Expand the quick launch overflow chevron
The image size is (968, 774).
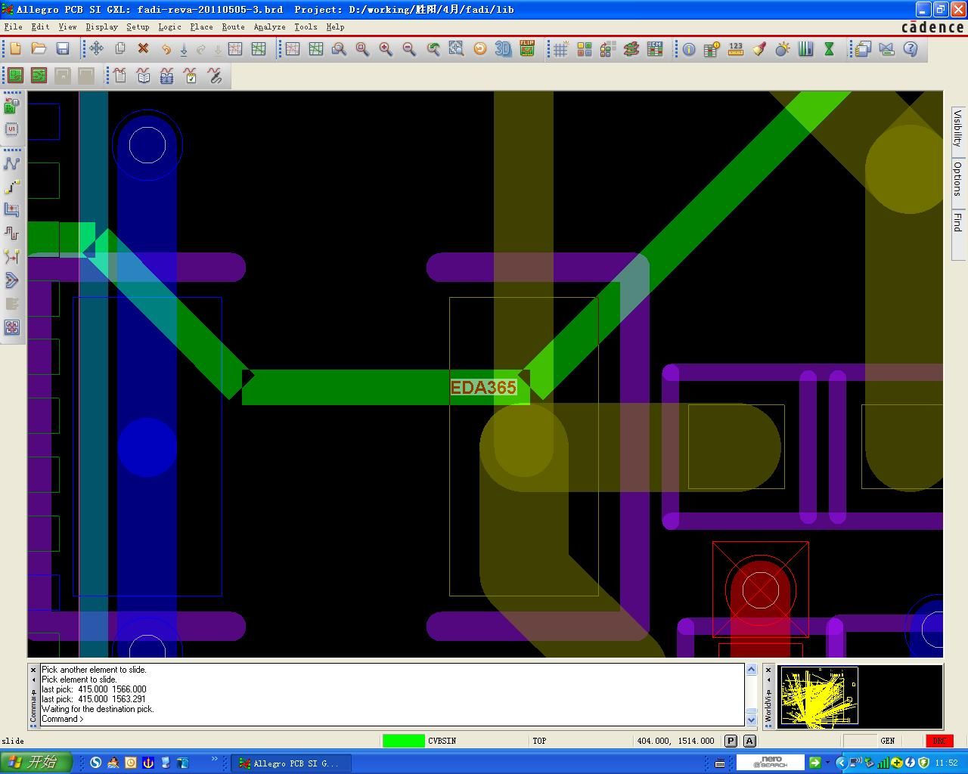[214, 759]
